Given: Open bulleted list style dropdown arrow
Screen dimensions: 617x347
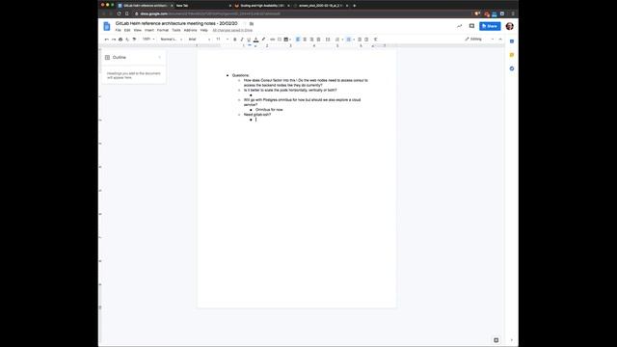Looking at the screenshot, I should tap(354, 40).
